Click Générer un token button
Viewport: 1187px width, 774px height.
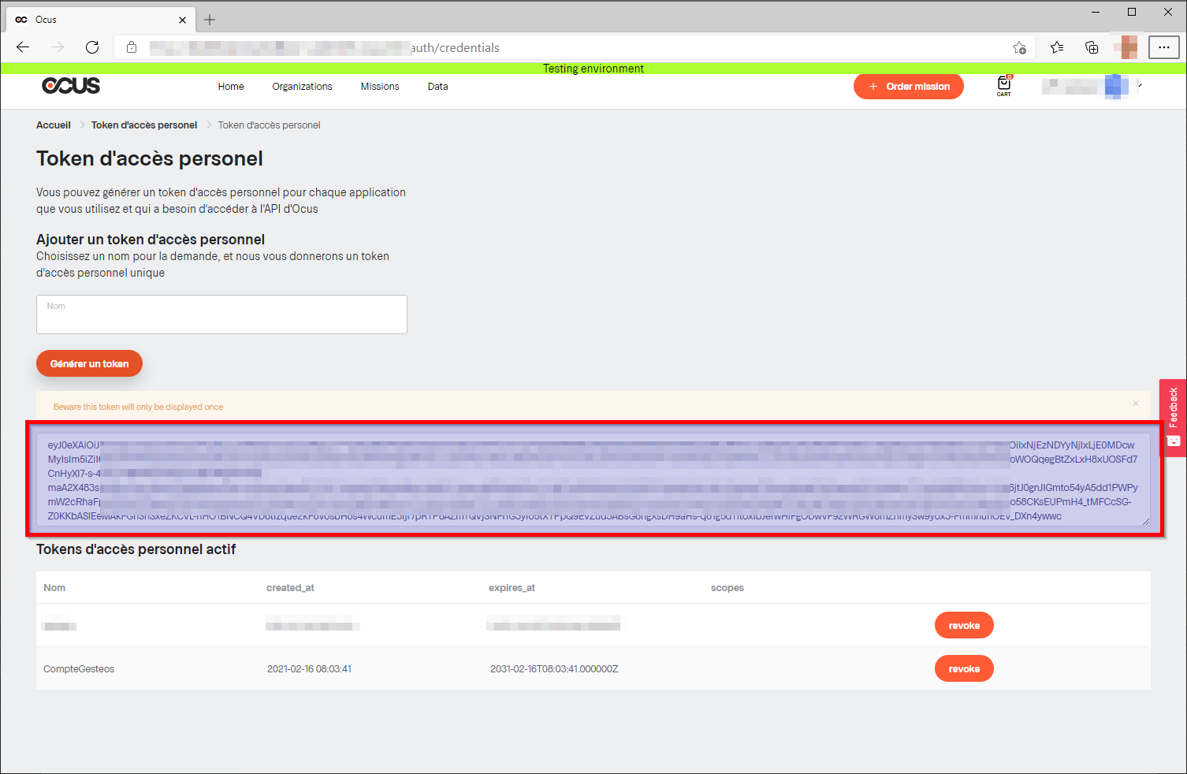pos(89,363)
